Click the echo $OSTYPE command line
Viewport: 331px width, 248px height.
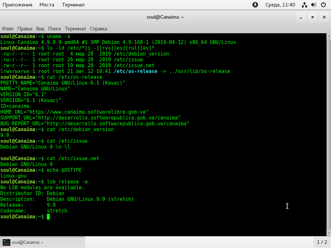41,170
